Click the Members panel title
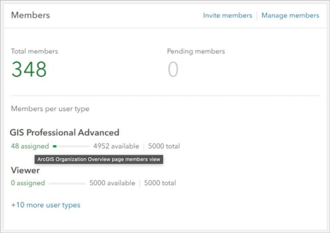 [31, 15]
